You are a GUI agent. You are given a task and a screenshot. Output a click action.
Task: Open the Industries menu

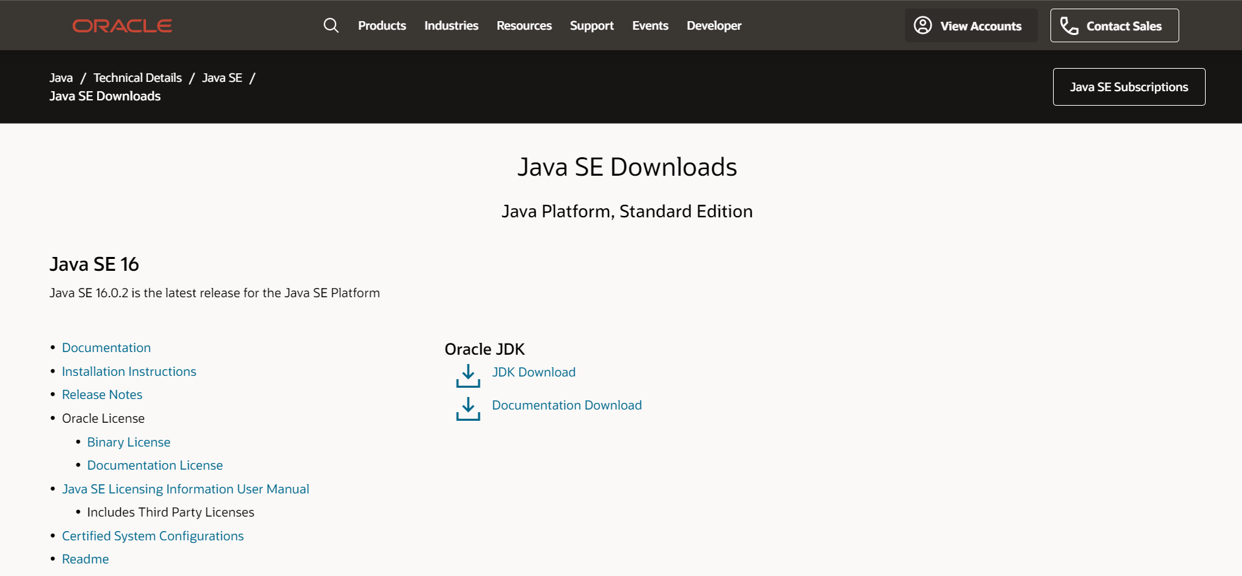click(x=451, y=26)
